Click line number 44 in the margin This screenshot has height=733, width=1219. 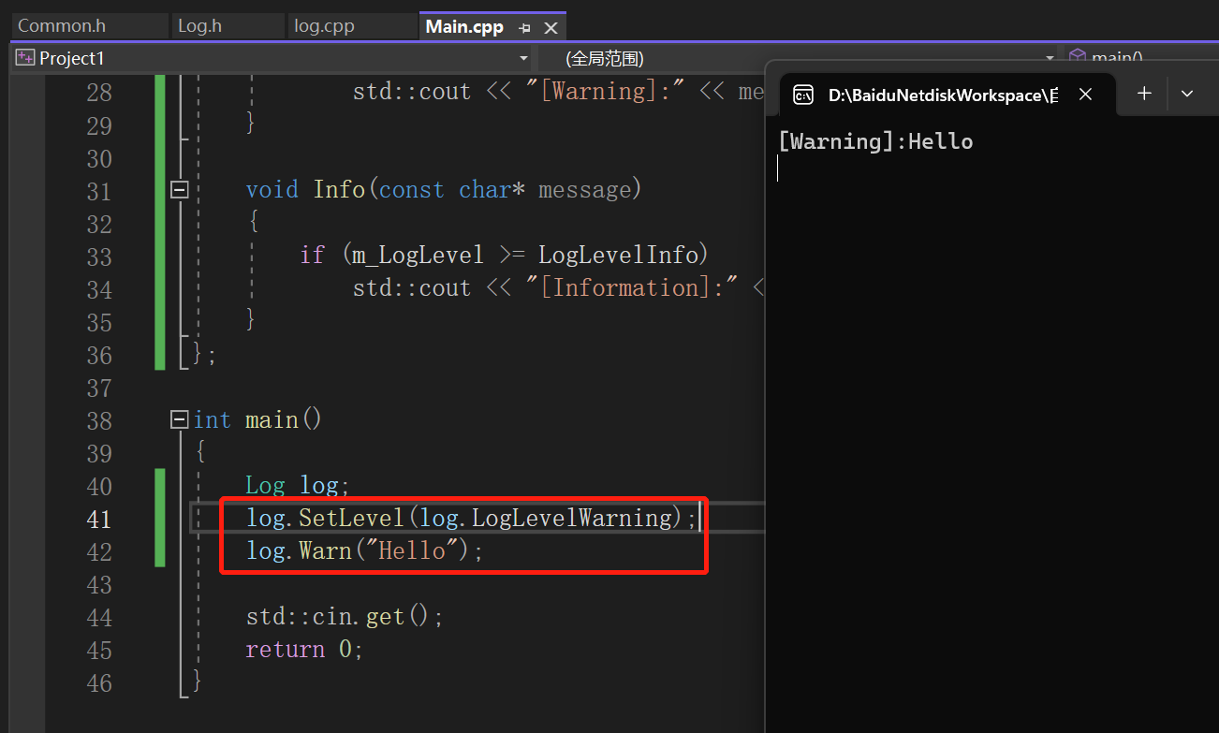point(98,617)
